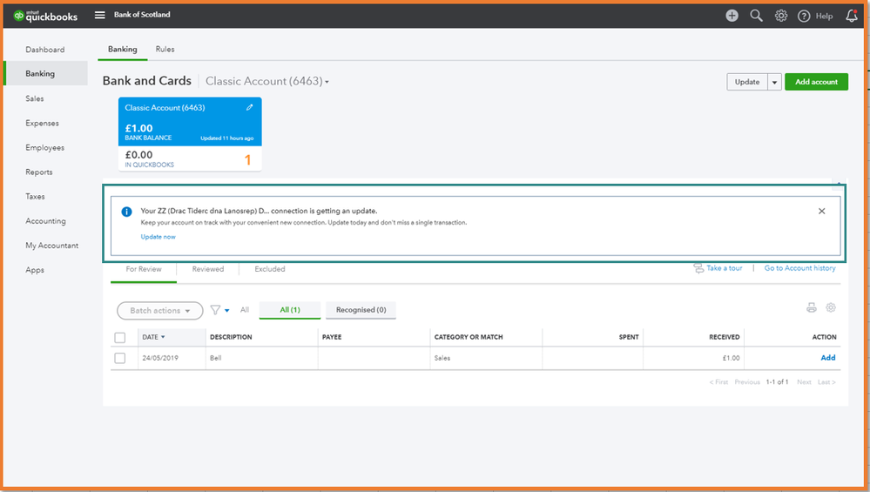Viewport: 870px width, 492px height.
Task: Click the QuickBooks logo
Action: [x=45, y=16]
